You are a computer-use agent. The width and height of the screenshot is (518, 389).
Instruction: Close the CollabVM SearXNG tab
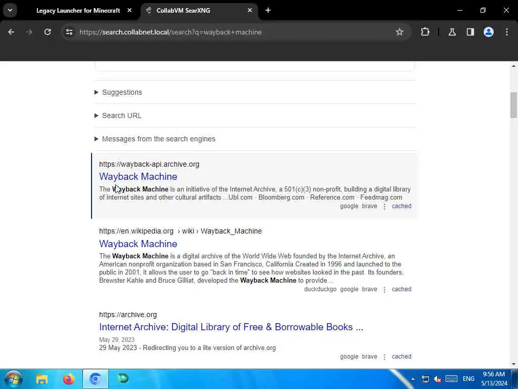[250, 10]
